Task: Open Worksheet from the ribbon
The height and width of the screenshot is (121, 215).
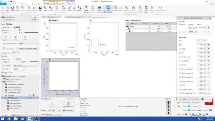Action: tap(100, 9)
